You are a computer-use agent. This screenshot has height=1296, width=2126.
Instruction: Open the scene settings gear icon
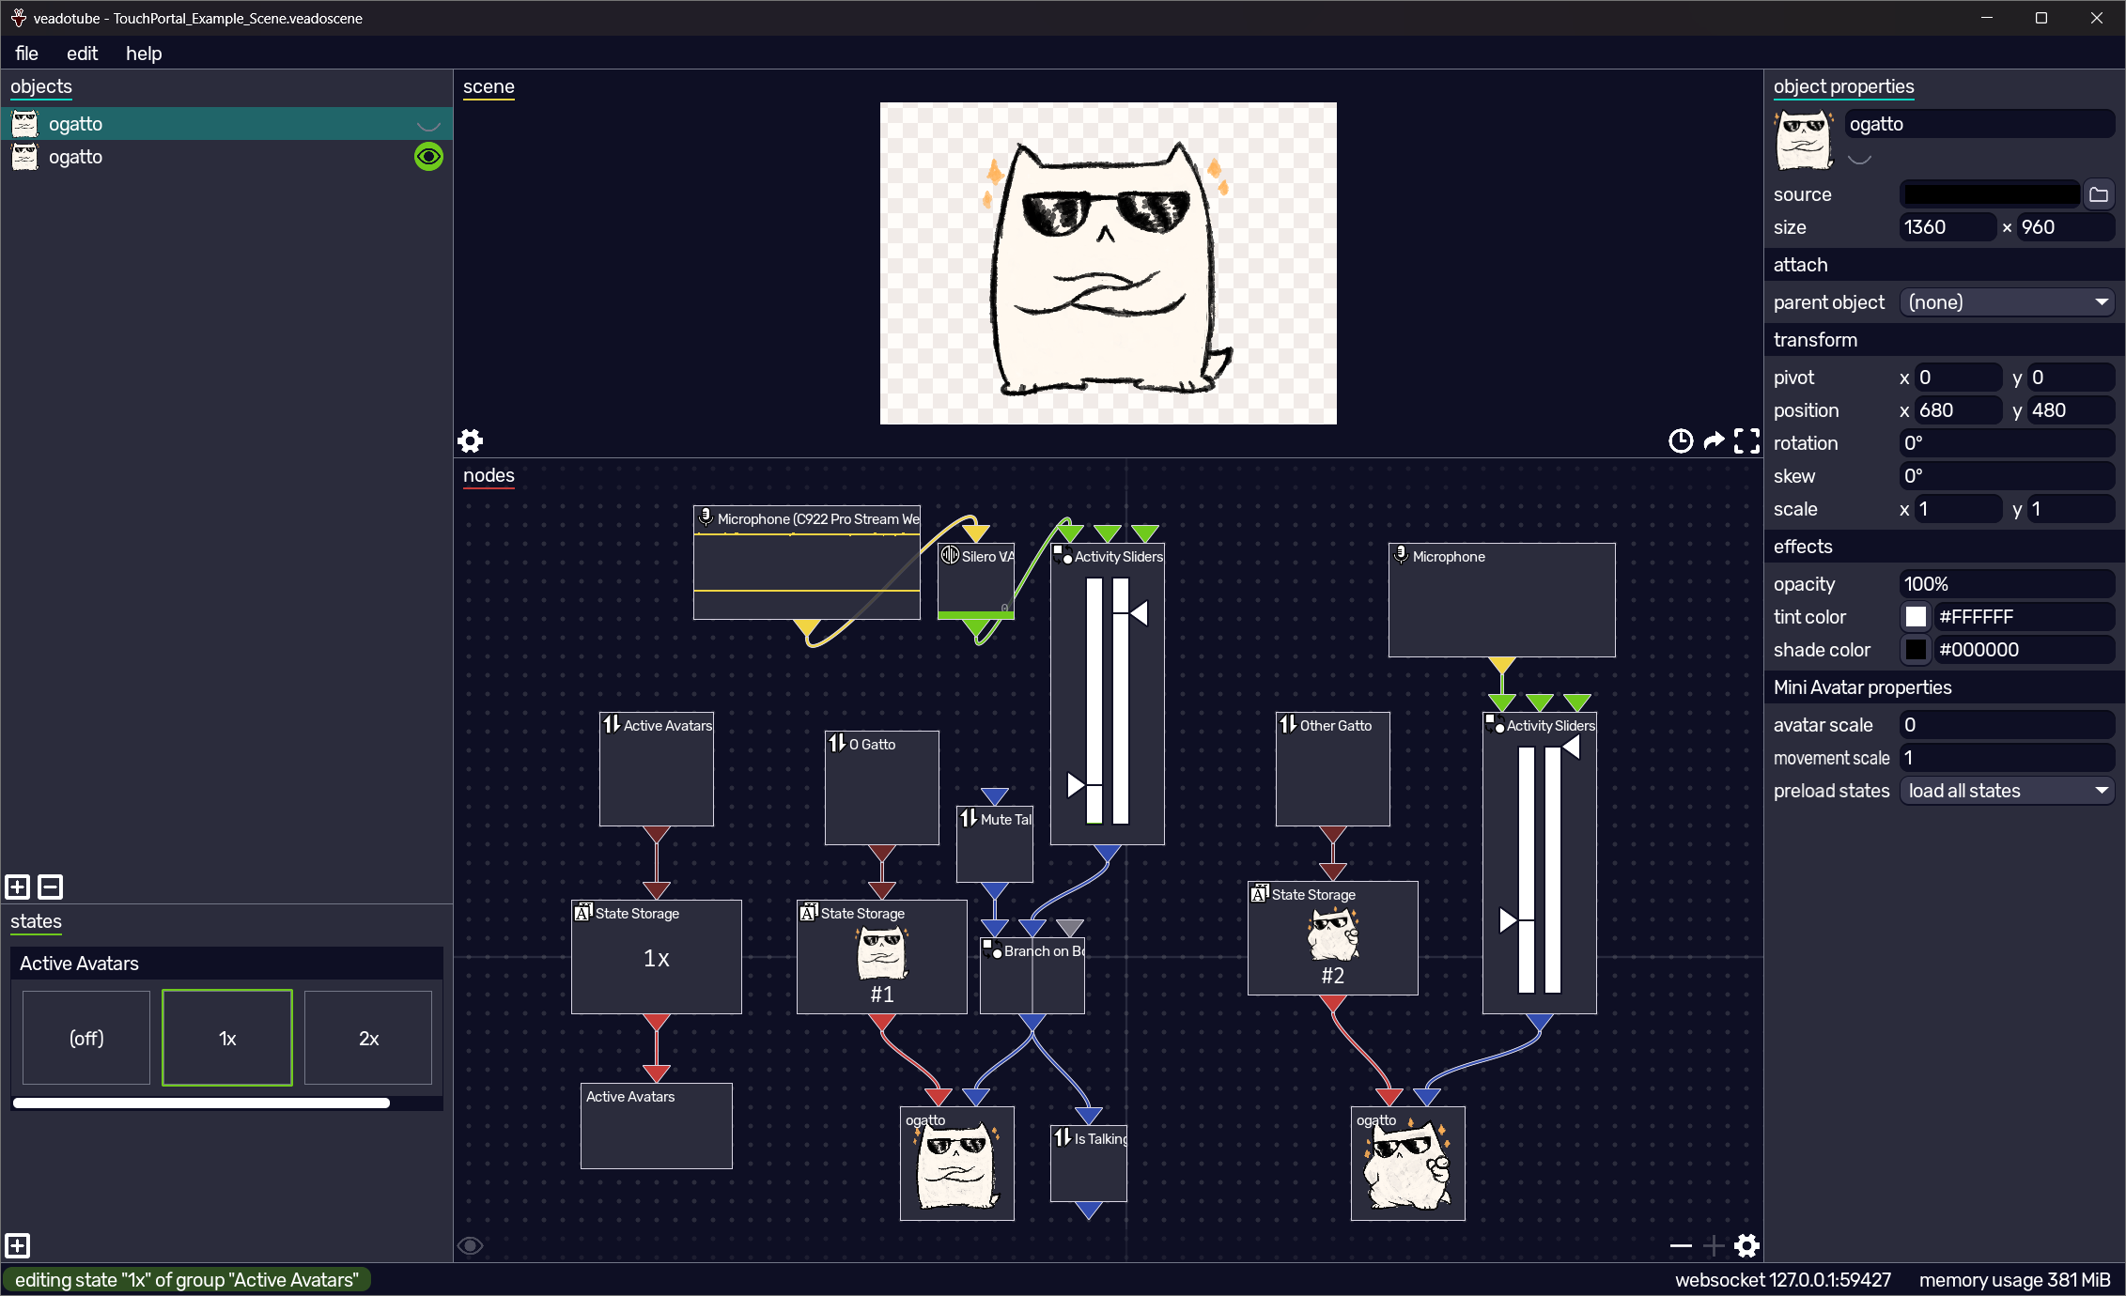pos(470,440)
